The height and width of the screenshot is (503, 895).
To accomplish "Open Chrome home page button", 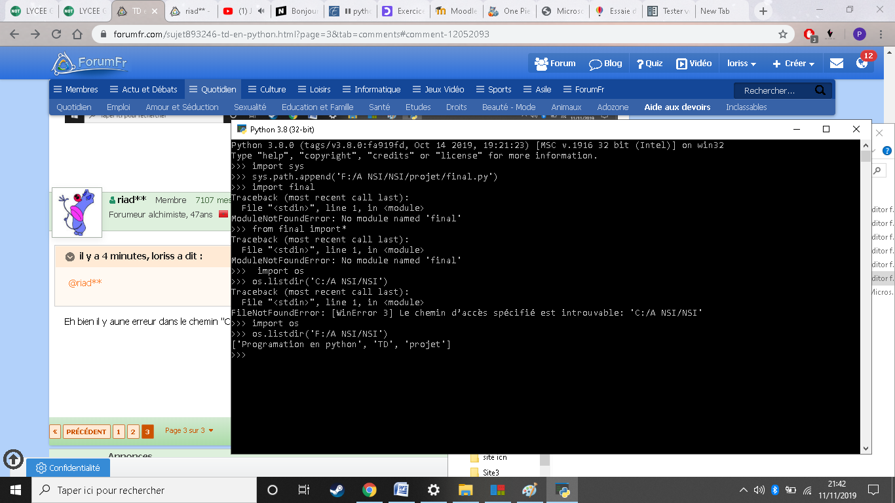I will [x=77, y=34].
